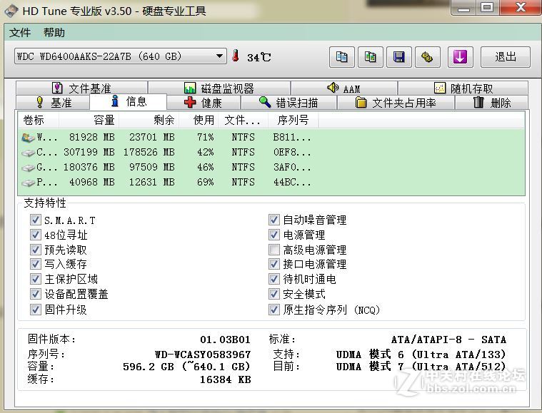Image resolution: width=542 pixels, height=413 pixels.
Task: Toggle the 电源管理 checkbox
Action: coord(273,235)
